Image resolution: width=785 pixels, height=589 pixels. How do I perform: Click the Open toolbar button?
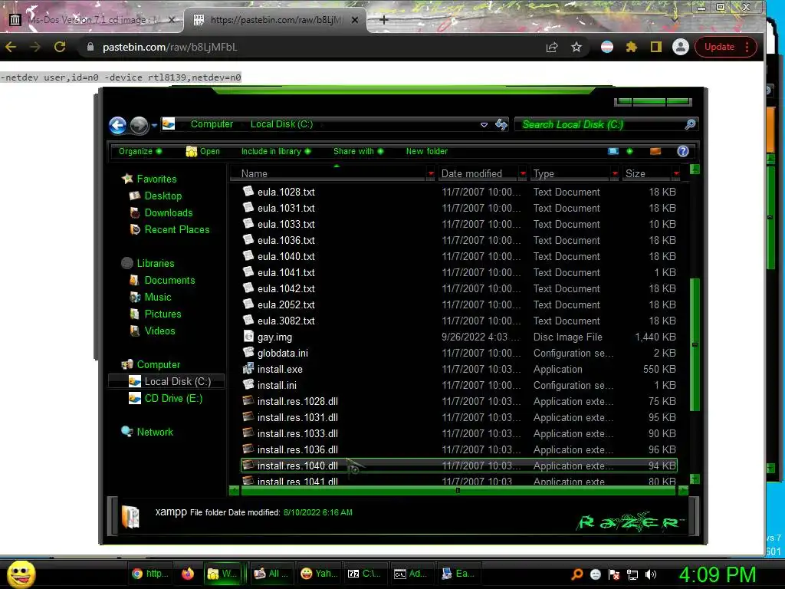coord(202,151)
